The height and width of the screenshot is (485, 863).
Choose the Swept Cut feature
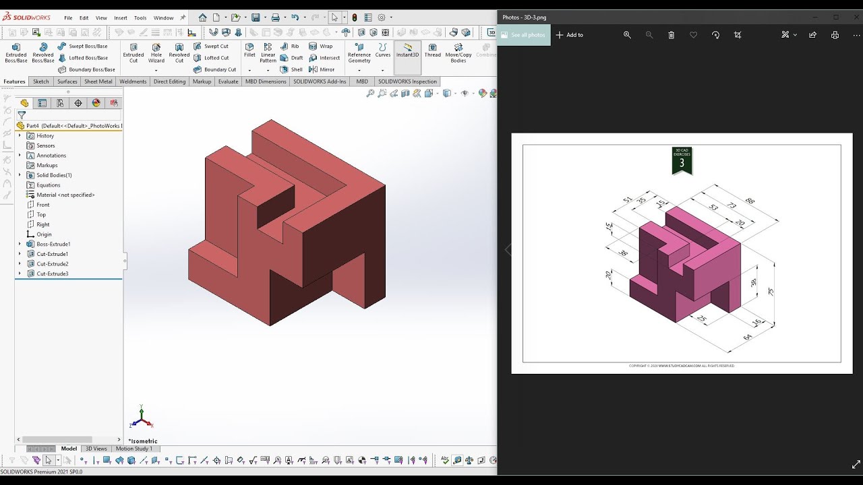coord(211,46)
